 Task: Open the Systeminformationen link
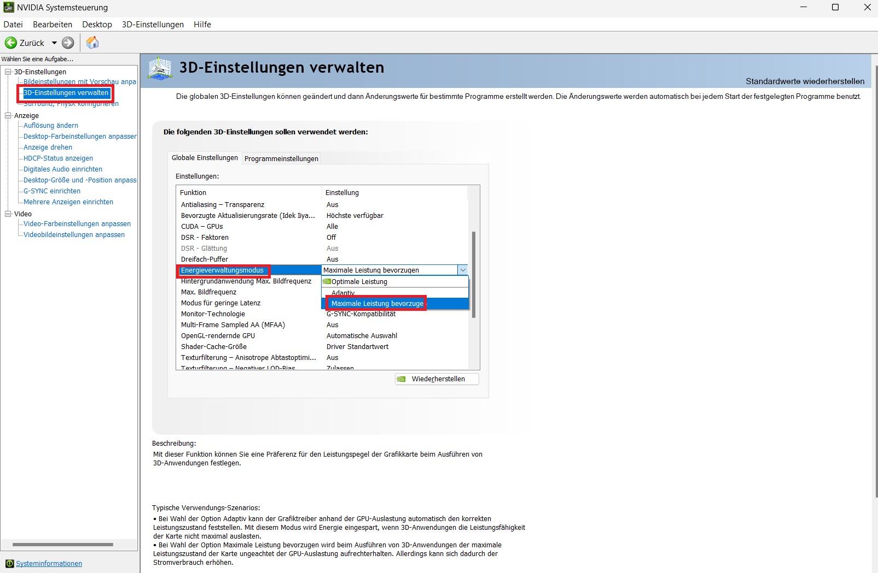[x=49, y=564]
